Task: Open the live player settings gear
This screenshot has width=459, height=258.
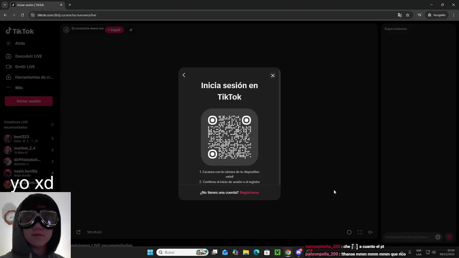Action: pos(349,232)
